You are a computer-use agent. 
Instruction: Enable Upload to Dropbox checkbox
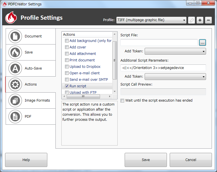[67, 67]
